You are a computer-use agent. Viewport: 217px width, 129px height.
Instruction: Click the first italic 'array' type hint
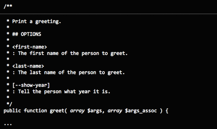click(77, 111)
